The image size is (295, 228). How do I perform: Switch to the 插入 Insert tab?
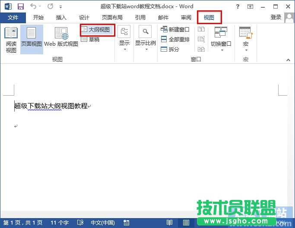coord(61,18)
